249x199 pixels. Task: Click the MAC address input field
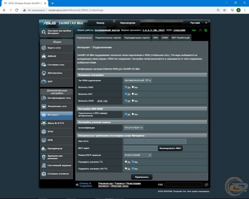[x=141, y=148]
